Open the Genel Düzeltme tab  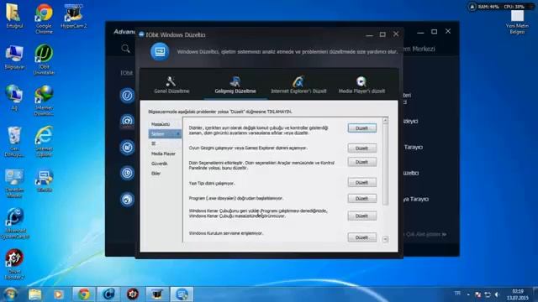171,85
